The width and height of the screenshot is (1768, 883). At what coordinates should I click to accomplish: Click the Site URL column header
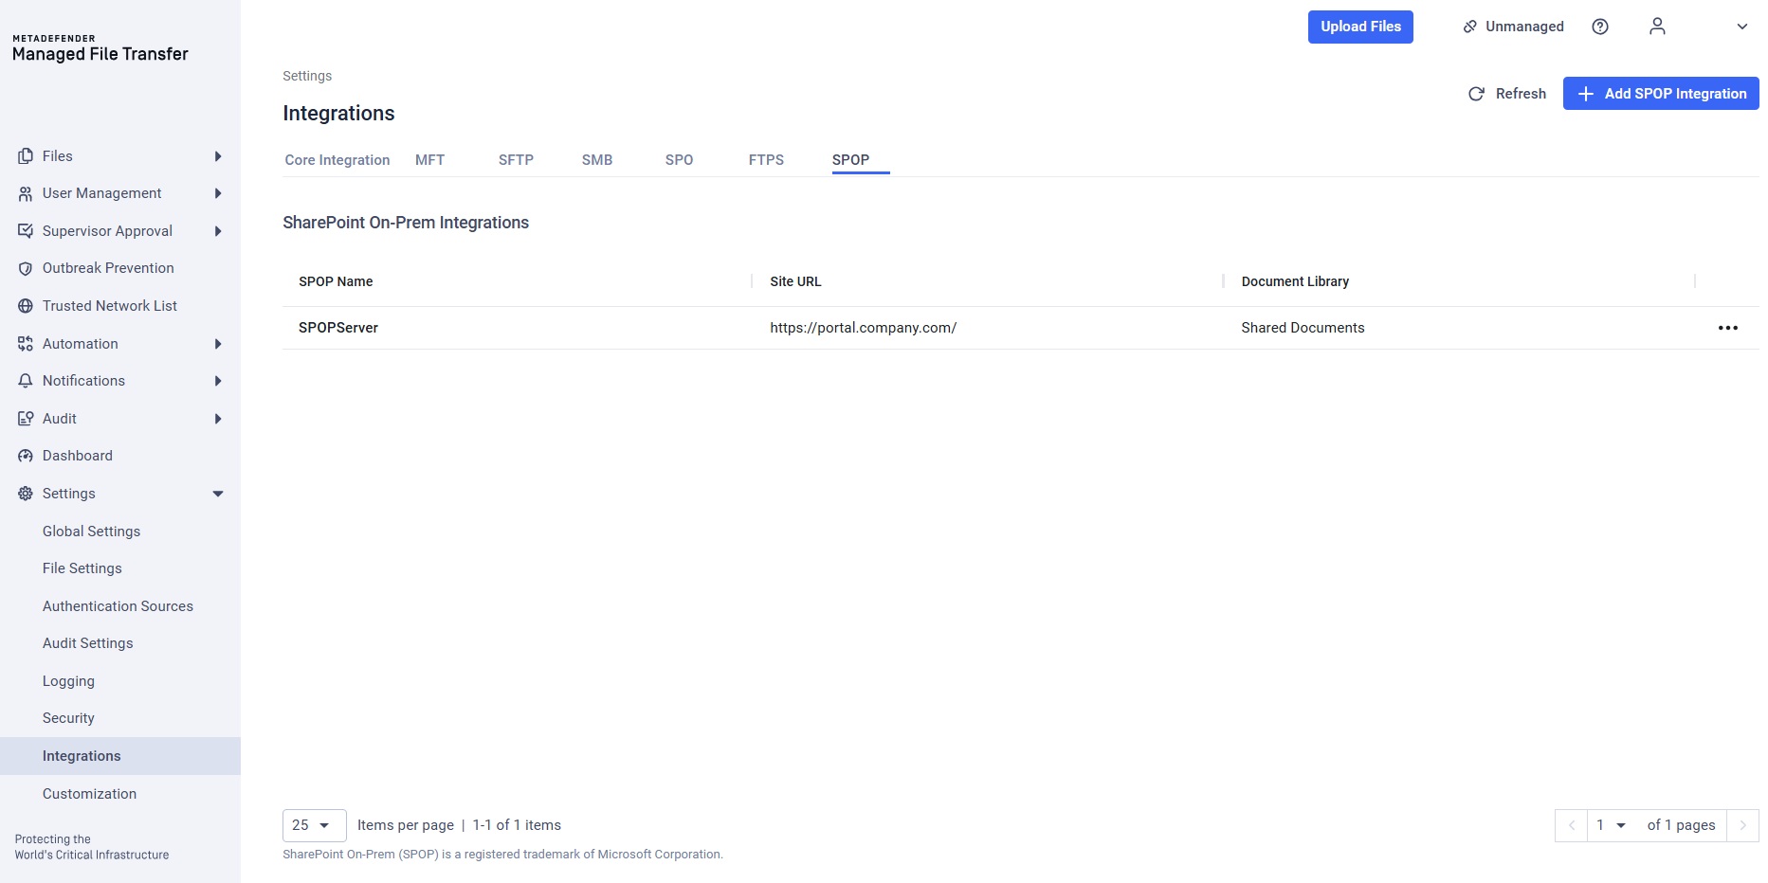[795, 281]
